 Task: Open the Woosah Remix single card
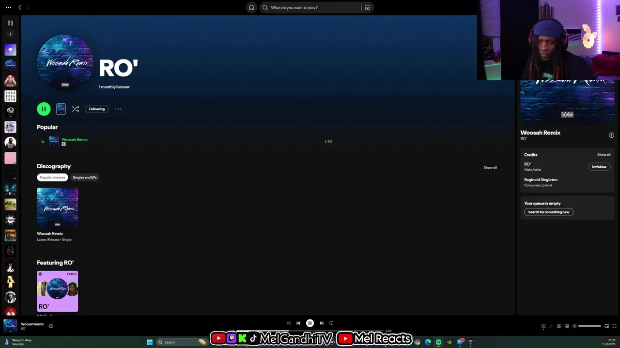point(57,215)
